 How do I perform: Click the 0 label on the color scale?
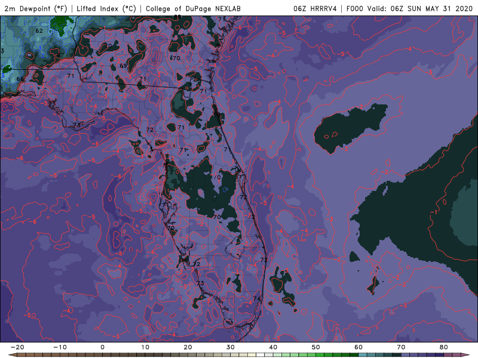102,347
